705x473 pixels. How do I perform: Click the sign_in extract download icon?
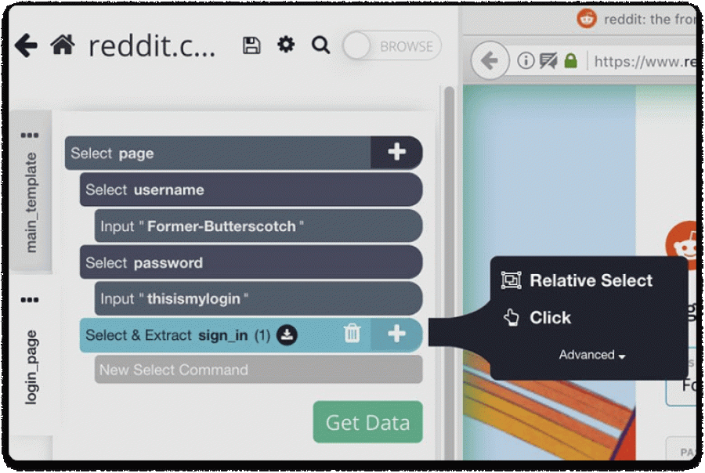point(287,335)
